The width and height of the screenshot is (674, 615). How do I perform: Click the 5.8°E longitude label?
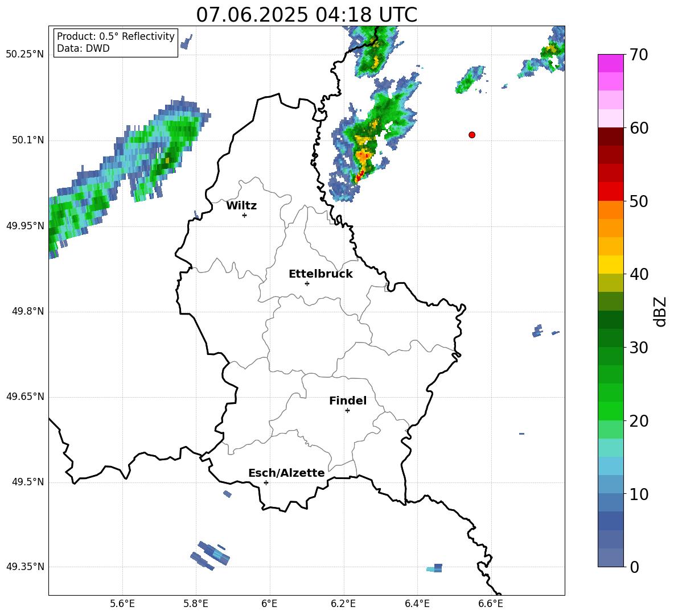click(x=196, y=604)
